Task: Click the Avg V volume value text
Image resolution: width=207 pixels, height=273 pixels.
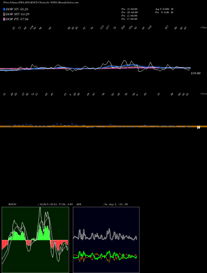Action: (x=164, y=9)
